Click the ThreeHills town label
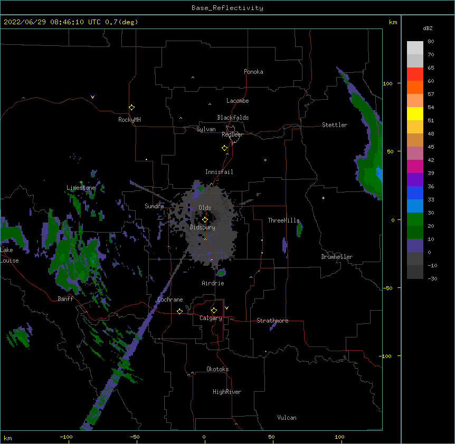This screenshot has height=444, width=455. point(283,220)
